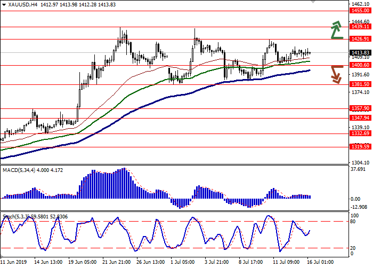
Task: Click the 1381.50 price level label
Action: click(360, 84)
